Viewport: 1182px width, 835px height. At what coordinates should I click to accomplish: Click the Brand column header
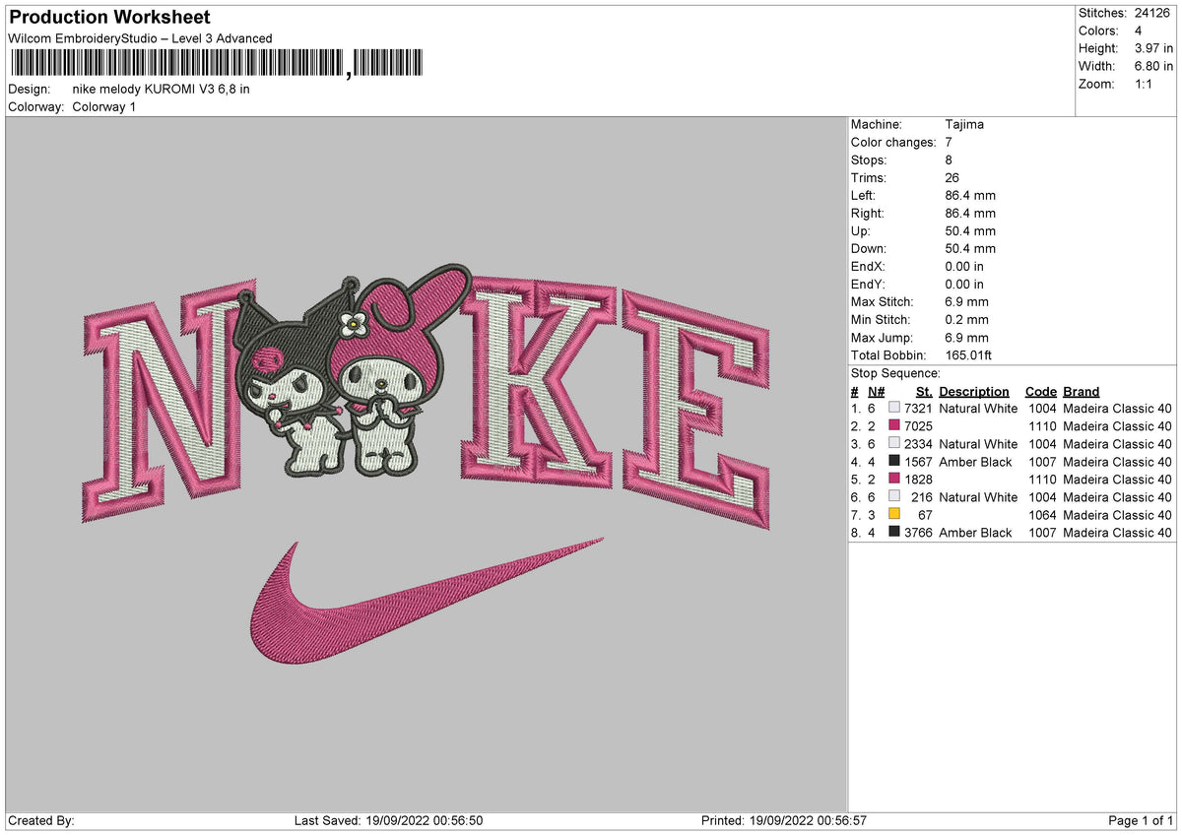pos(1082,392)
